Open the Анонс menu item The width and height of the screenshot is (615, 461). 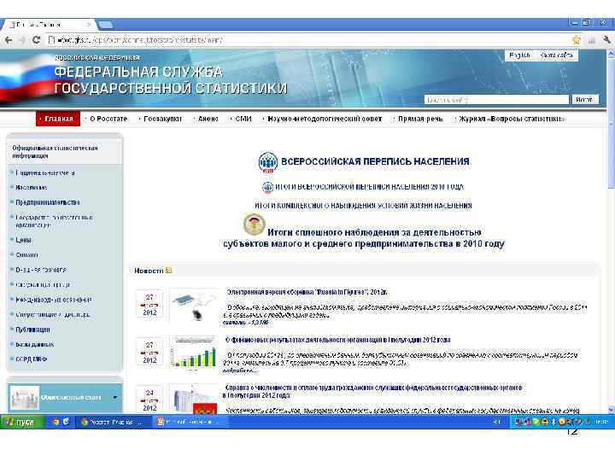click(208, 119)
